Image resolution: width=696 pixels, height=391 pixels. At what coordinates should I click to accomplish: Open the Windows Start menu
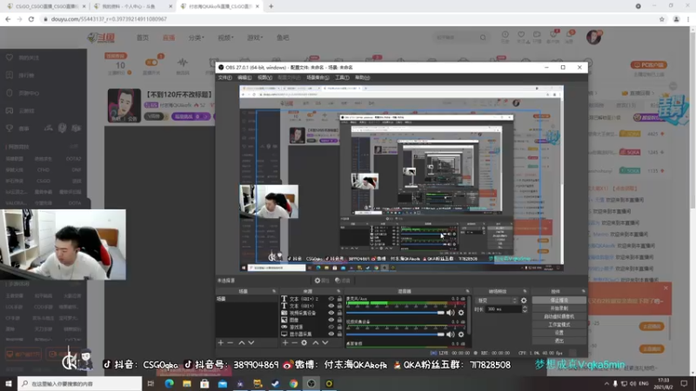pyautogui.click(x=9, y=383)
